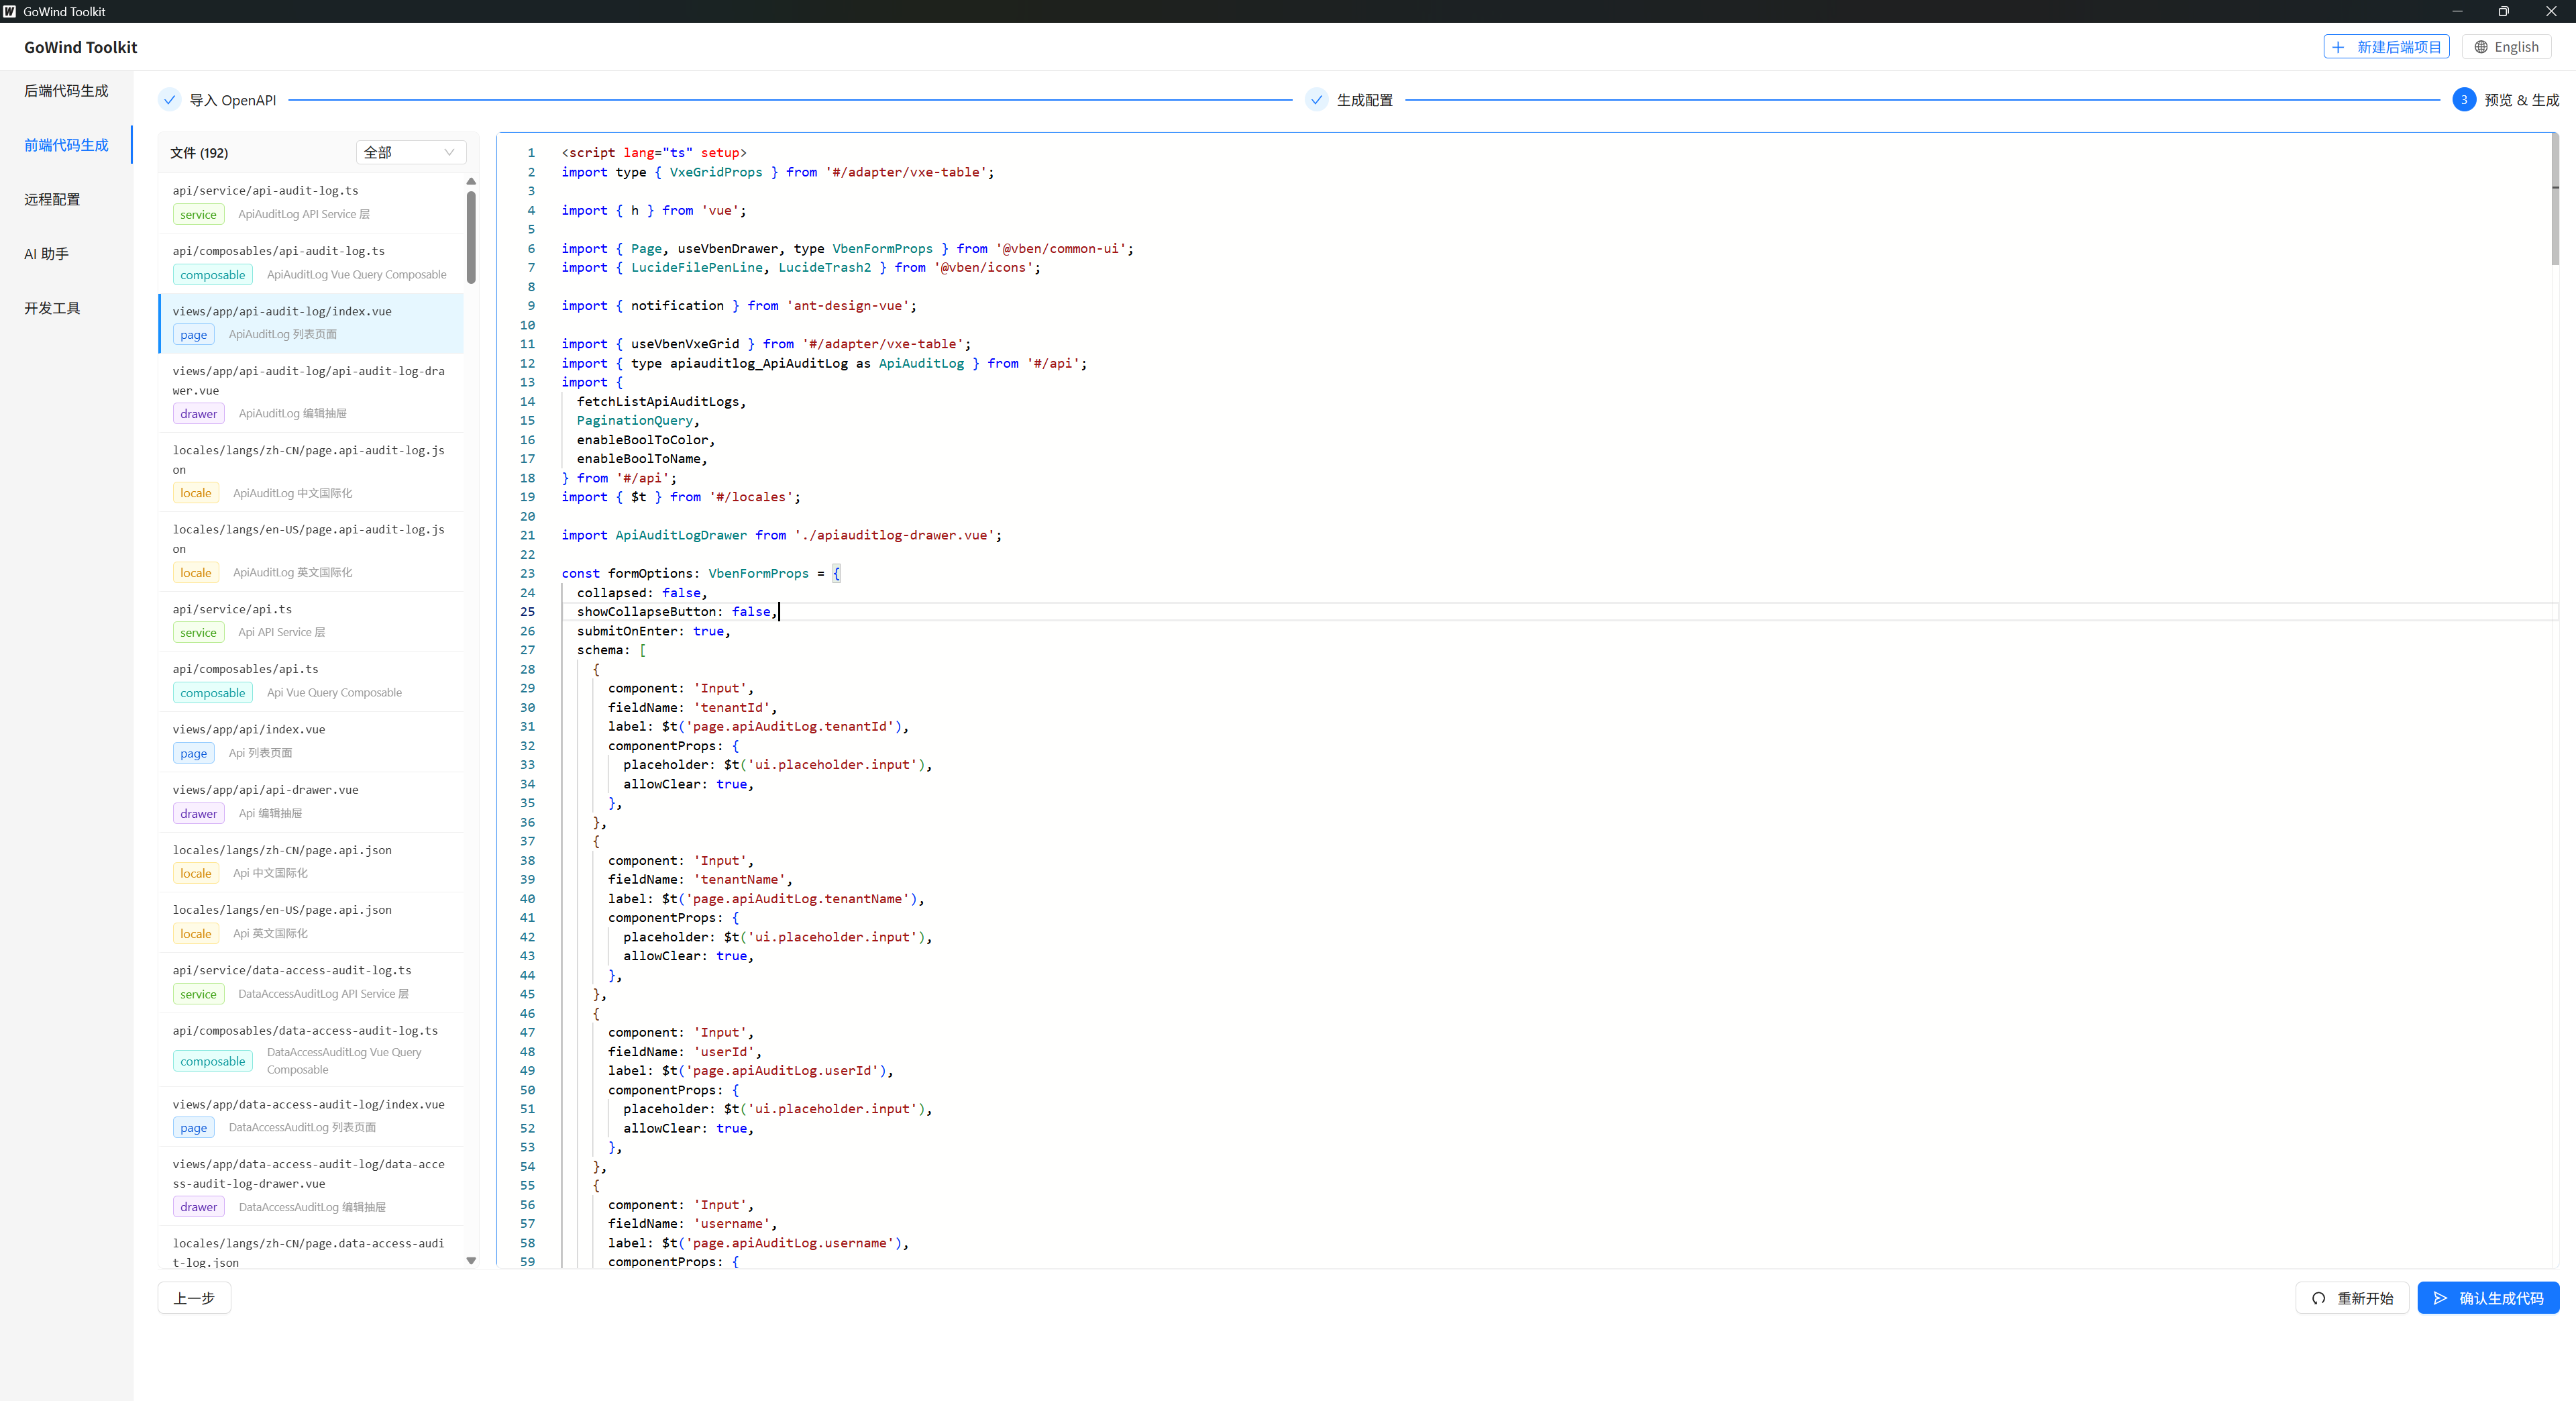Select locales/langs/zh-CN/page.api.json file
Image resolution: width=2576 pixels, height=1401 pixels.
(311, 862)
